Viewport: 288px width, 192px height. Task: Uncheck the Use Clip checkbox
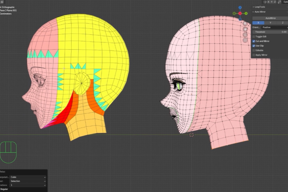(254, 46)
